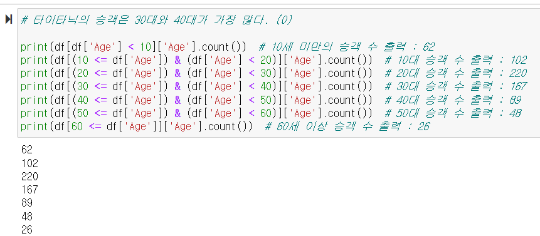540x236 pixels.
Task: Click the comment '50대 승객 수 출력 : 48'
Action: click(453, 113)
